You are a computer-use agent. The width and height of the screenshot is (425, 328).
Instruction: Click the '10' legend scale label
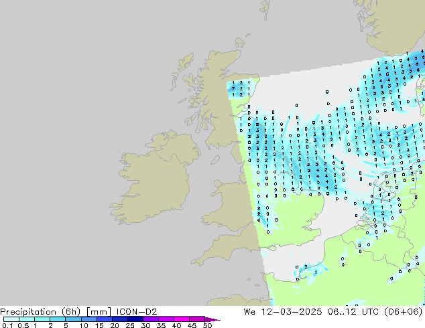[84, 325]
